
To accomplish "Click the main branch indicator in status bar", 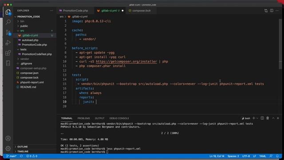I will coord(11,156).
